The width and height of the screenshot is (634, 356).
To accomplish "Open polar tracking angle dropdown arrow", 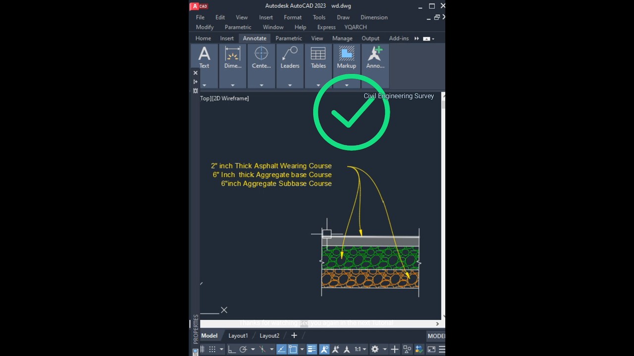I will pyautogui.click(x=253, y=349).
